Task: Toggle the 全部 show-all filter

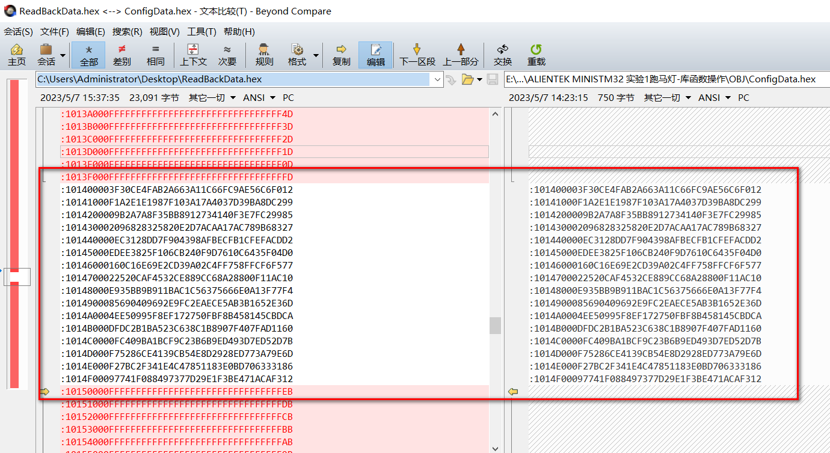Action: pyautogui.click(x=88, y=55)
